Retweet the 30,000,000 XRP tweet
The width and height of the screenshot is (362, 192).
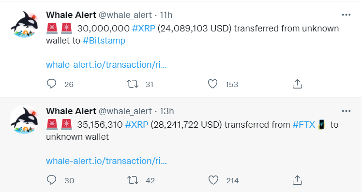coord(133,84)
